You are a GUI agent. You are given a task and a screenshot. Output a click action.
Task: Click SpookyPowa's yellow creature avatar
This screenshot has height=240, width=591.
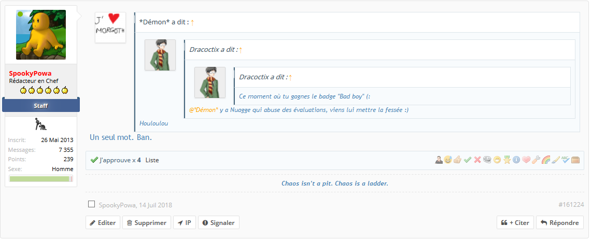pyautogui.click(x=41, y=35)
